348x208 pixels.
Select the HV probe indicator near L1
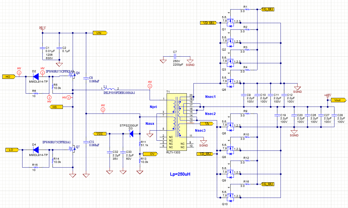point(150,86)
